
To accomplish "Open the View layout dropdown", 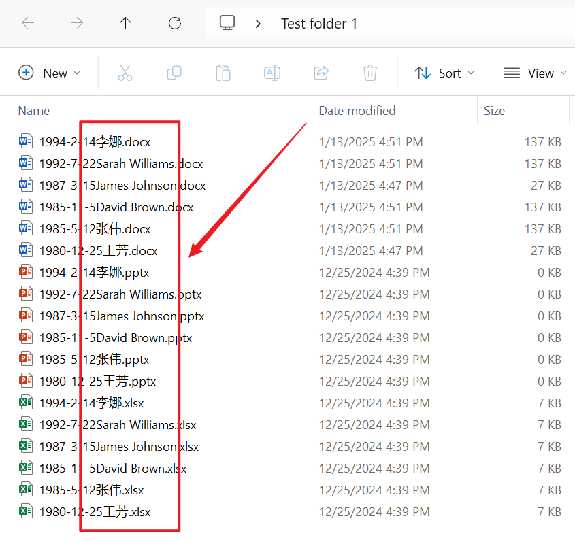I will pos(535,73).
